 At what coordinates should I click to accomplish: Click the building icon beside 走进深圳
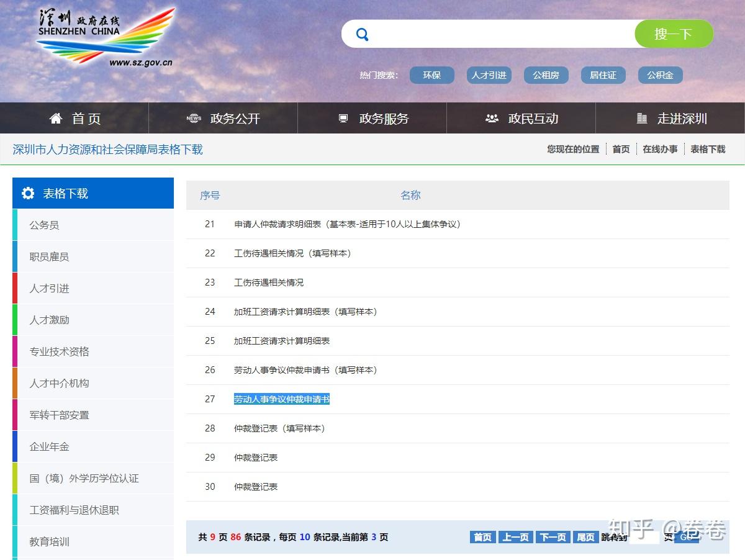click(x=642, y=118)
